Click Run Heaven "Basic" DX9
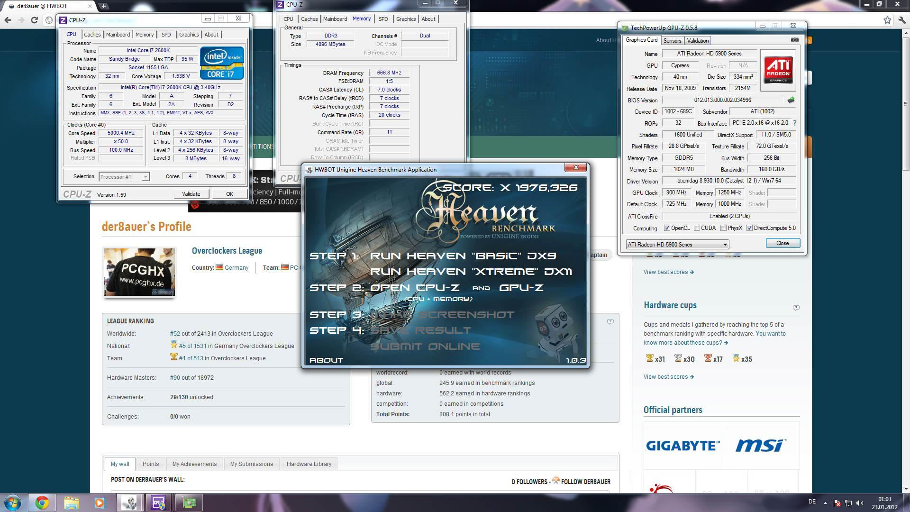 pos(463,256)
